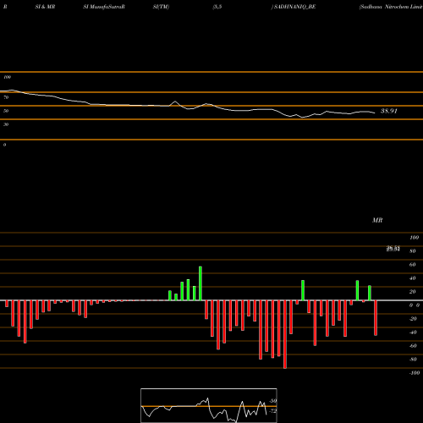
Task: Click the -59 value in mini chart
Action: (273, 401)
